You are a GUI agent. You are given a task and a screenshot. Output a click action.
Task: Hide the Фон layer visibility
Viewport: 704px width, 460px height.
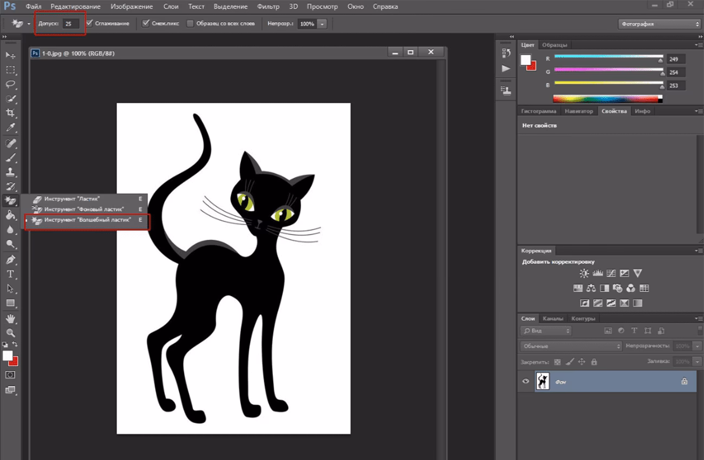[x=525, y=381]
